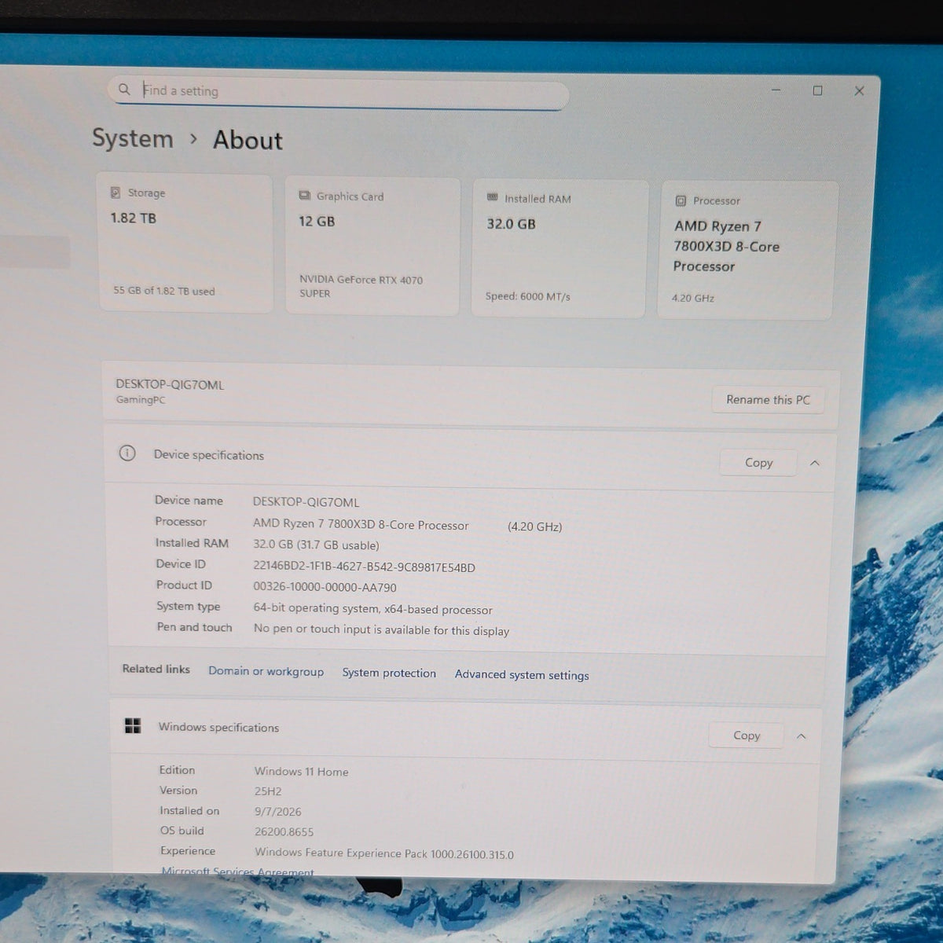Open Domain or workgroup link

tap(266, 671)
